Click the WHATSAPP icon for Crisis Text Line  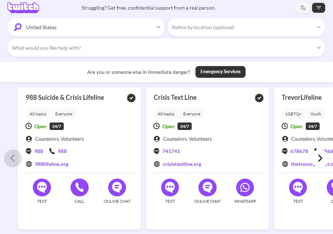(x=245, y=187)
